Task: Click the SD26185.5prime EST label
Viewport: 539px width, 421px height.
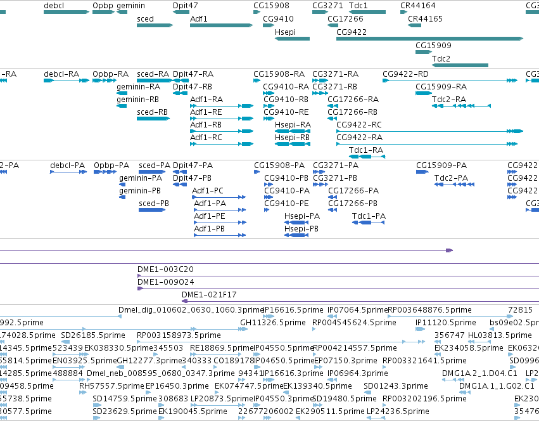Action: (93, 335)
